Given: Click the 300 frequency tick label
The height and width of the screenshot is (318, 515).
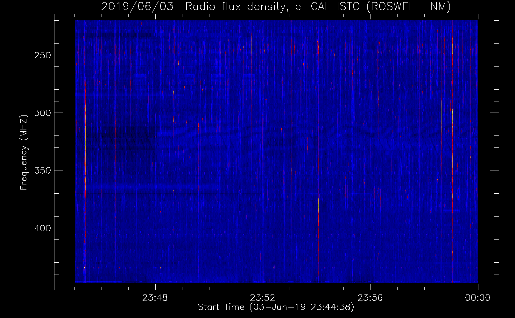Looking at the screenshot, I should (x=43, y=113).
